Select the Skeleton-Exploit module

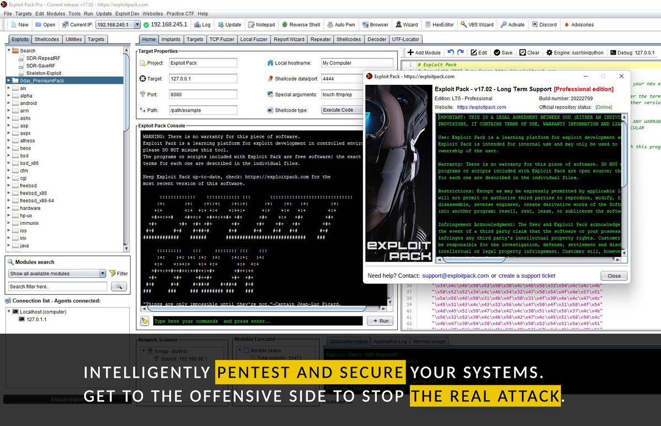(44, 73)
